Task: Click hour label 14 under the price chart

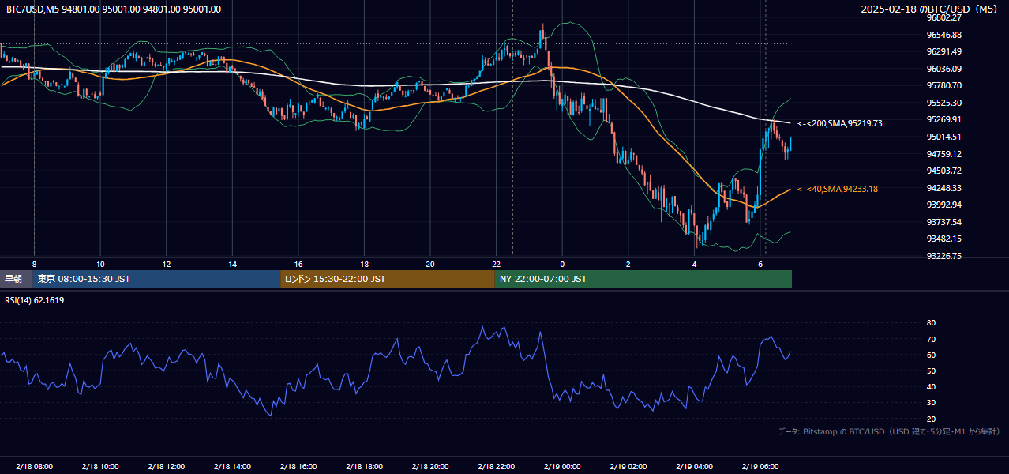Action: coord(232,264)
